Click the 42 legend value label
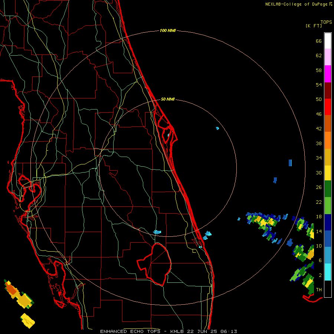Screen dimensions: 334x334 (319, 129)
